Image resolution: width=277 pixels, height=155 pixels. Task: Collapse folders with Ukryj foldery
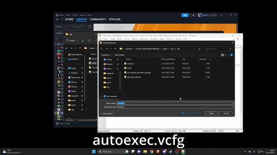pos(106,114)
